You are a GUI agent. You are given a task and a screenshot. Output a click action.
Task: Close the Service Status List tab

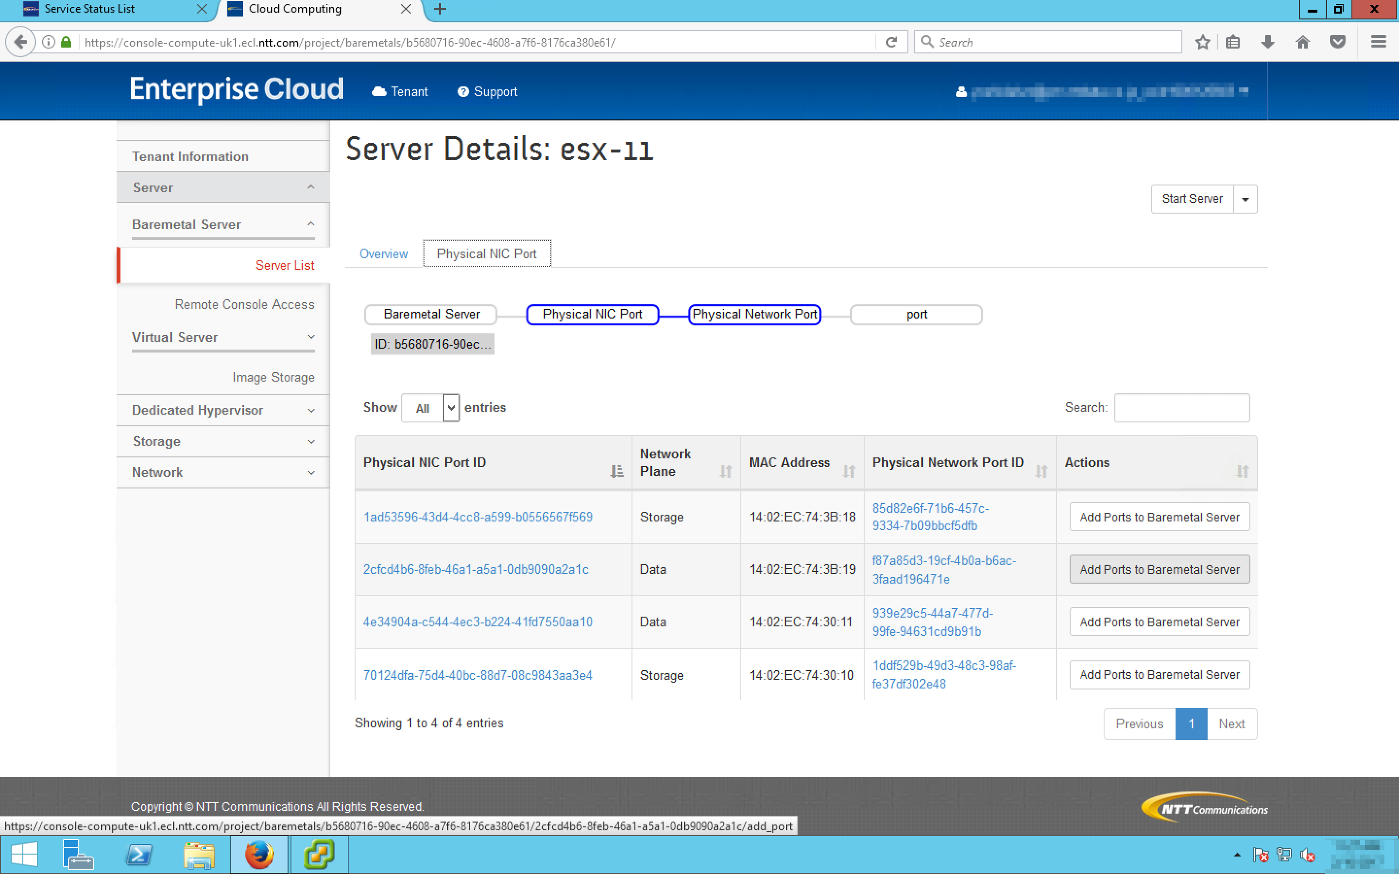tap(202, 9)
